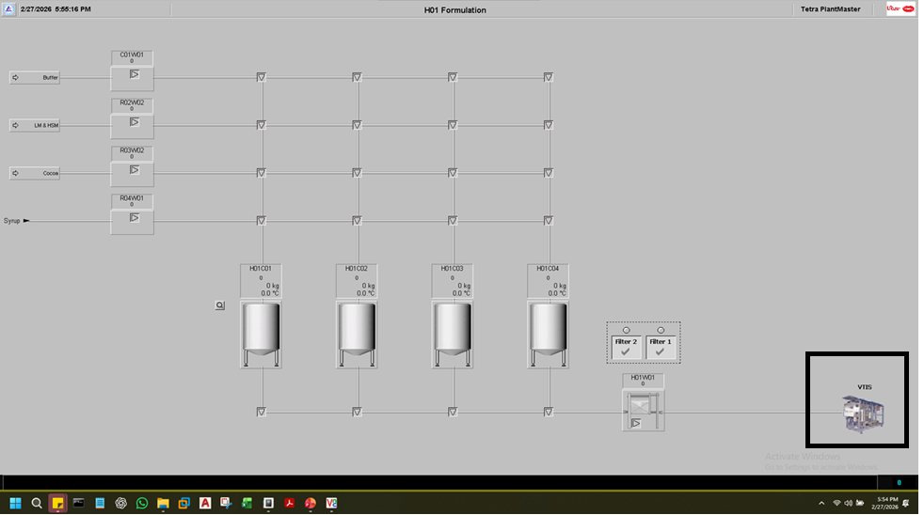
Task: Click the Butter source button
Action: pyautogui.click(x=35, y=78)
